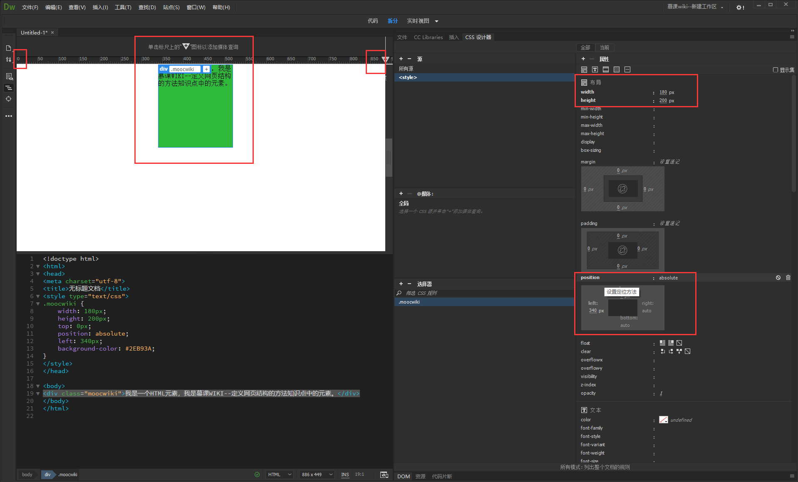Open the 编辑(E) menu
Image resolution: width=798 pixels, height=482 pixels.
click(53, 7)
